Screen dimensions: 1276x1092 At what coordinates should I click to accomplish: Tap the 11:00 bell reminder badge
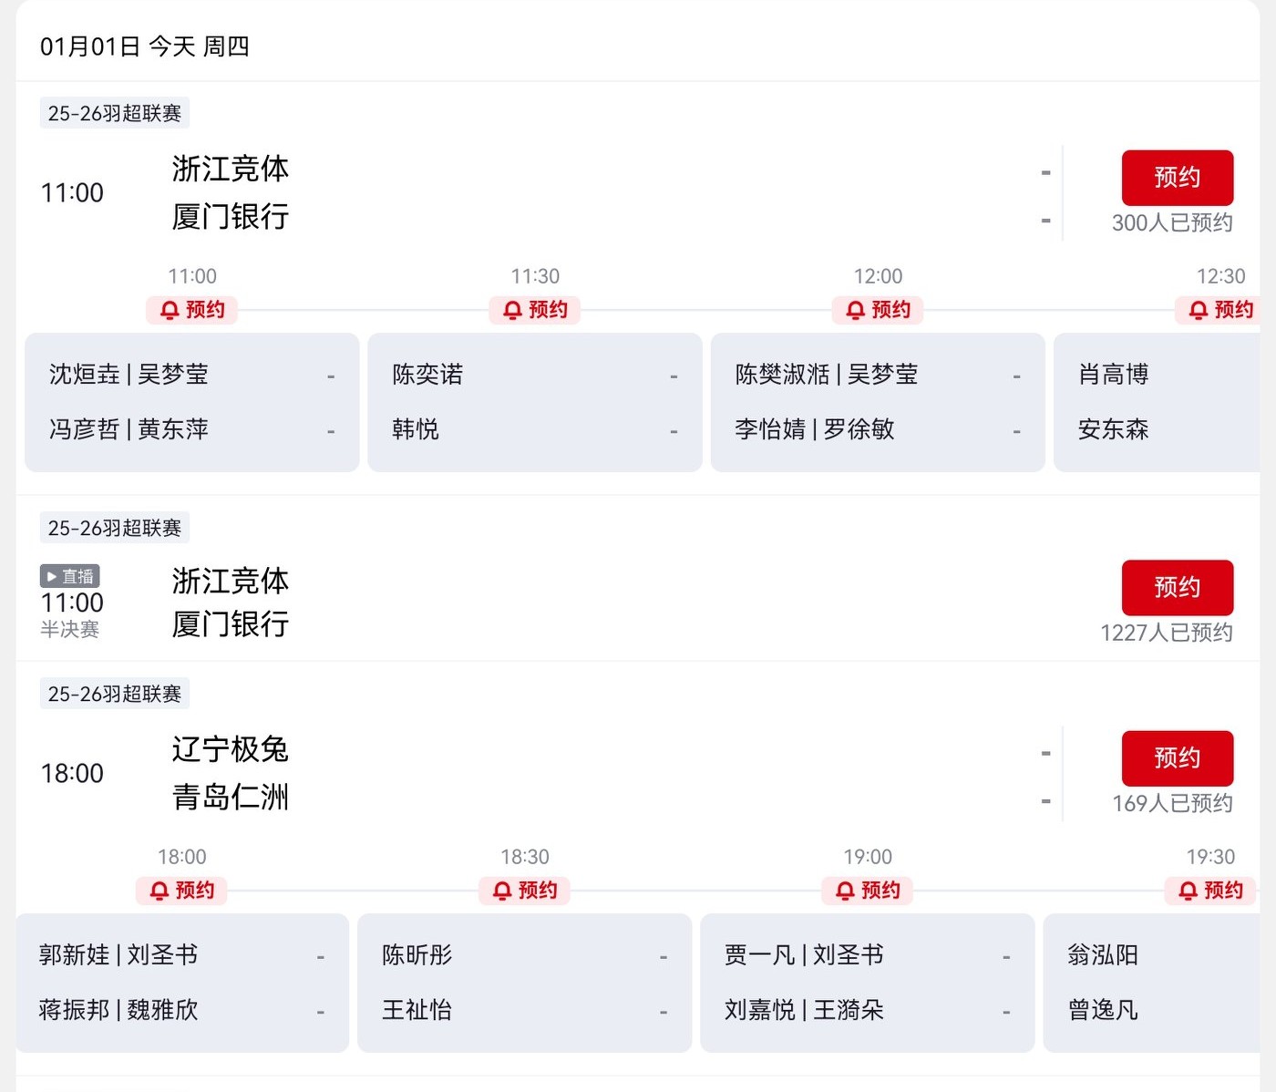[x=192, y=310]
